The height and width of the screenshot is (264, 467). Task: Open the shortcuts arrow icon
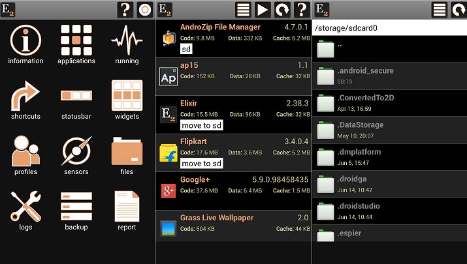pyautogui.click(x=26, y=96)
